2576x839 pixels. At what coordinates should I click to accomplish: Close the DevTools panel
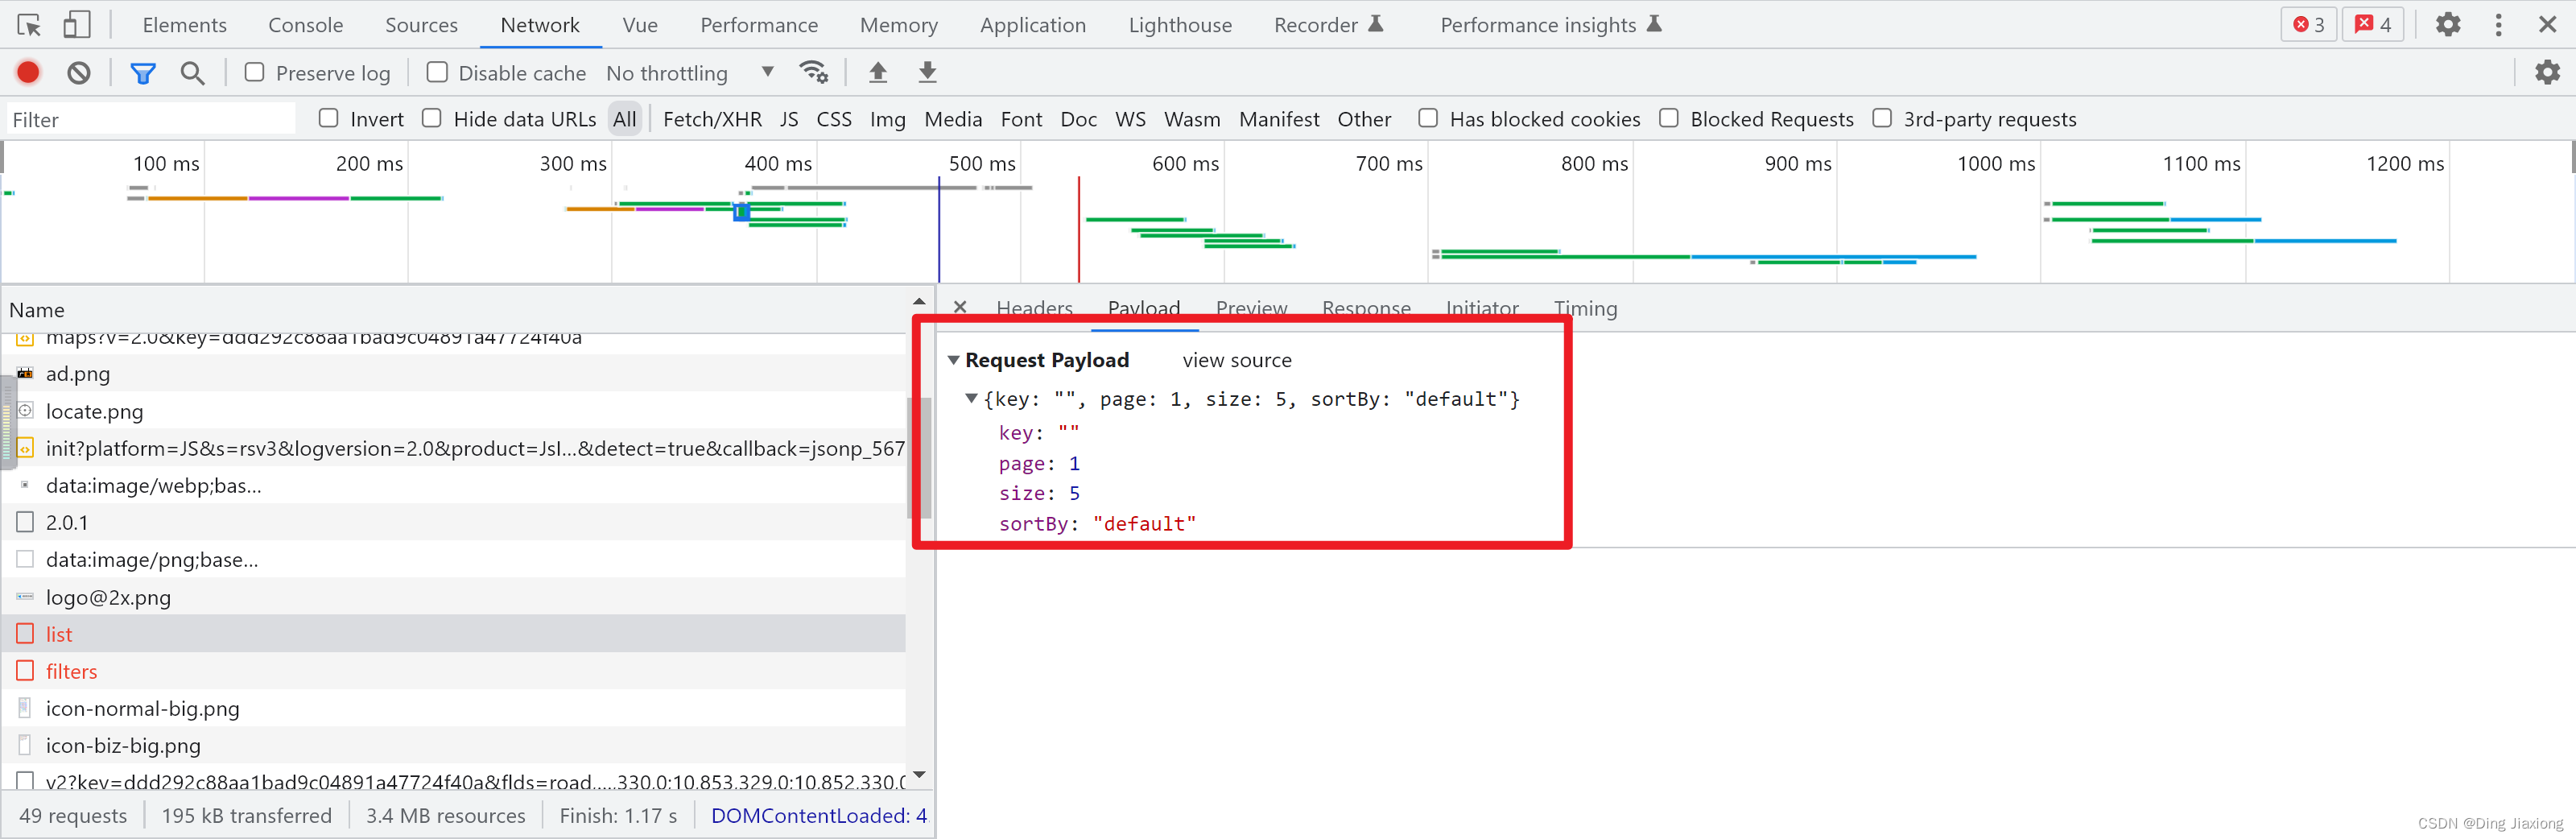point(2547,25)
